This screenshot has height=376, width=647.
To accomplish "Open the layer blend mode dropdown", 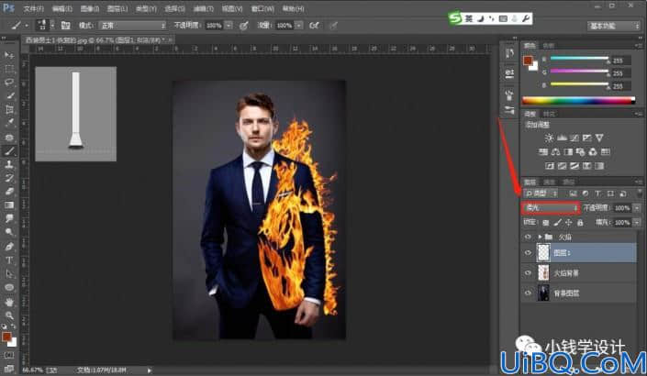I will [x=551, y=208].
